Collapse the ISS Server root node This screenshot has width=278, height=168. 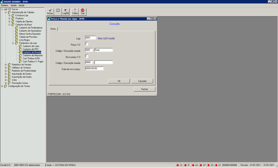click(x=2, y=9)
